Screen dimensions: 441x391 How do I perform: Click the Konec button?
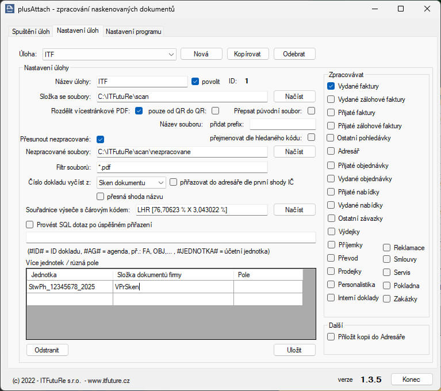412,379
